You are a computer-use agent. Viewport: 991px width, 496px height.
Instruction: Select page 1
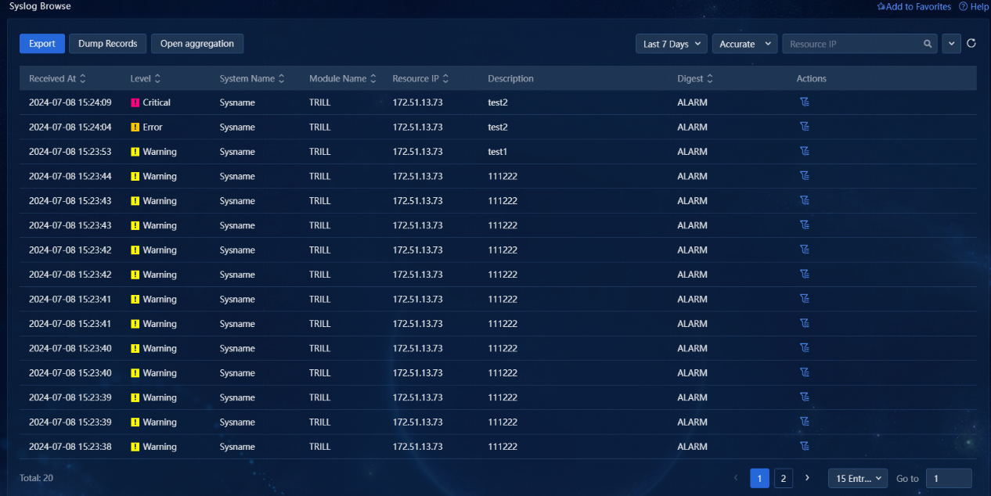(759, 478)
